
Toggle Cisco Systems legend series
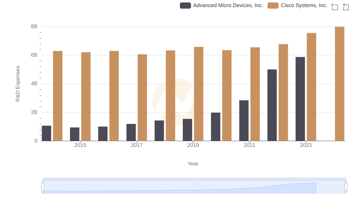pyautogui.click(x=297, y=5)
